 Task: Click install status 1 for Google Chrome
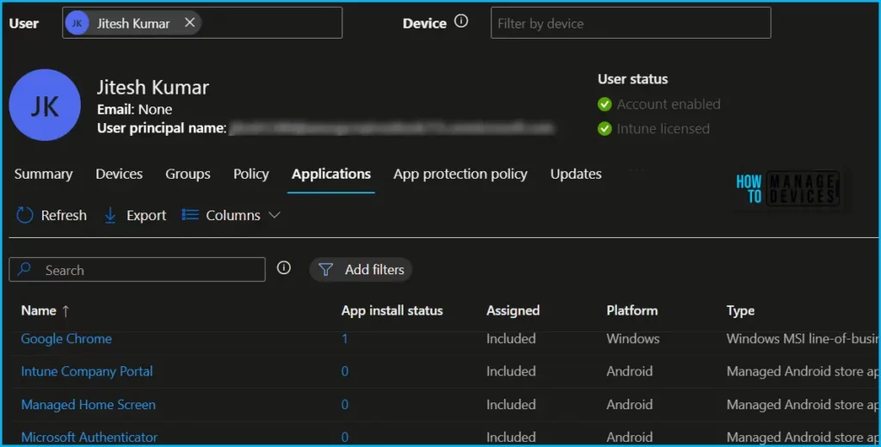point(345,339)
